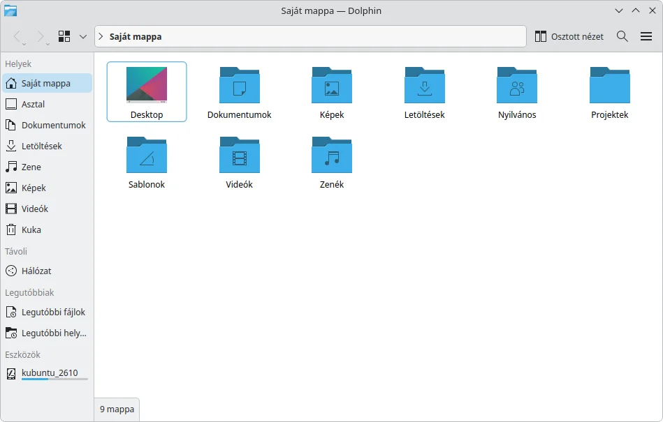Open Dokumentumok in the sidebar
The image size is (663, 422).
coord(47,125)
